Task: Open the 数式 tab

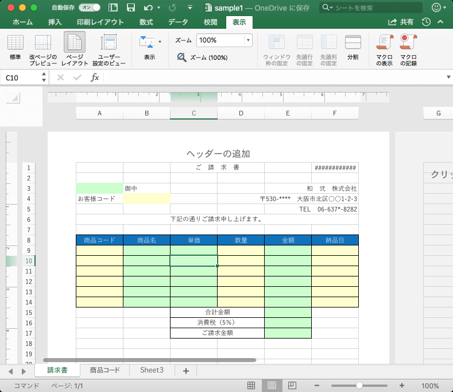Action: point(146,22)
